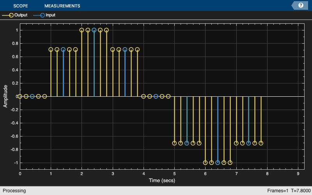
Task: Select the blue Input sample at 0.4 seconds
Action: [x=32, y=96]
